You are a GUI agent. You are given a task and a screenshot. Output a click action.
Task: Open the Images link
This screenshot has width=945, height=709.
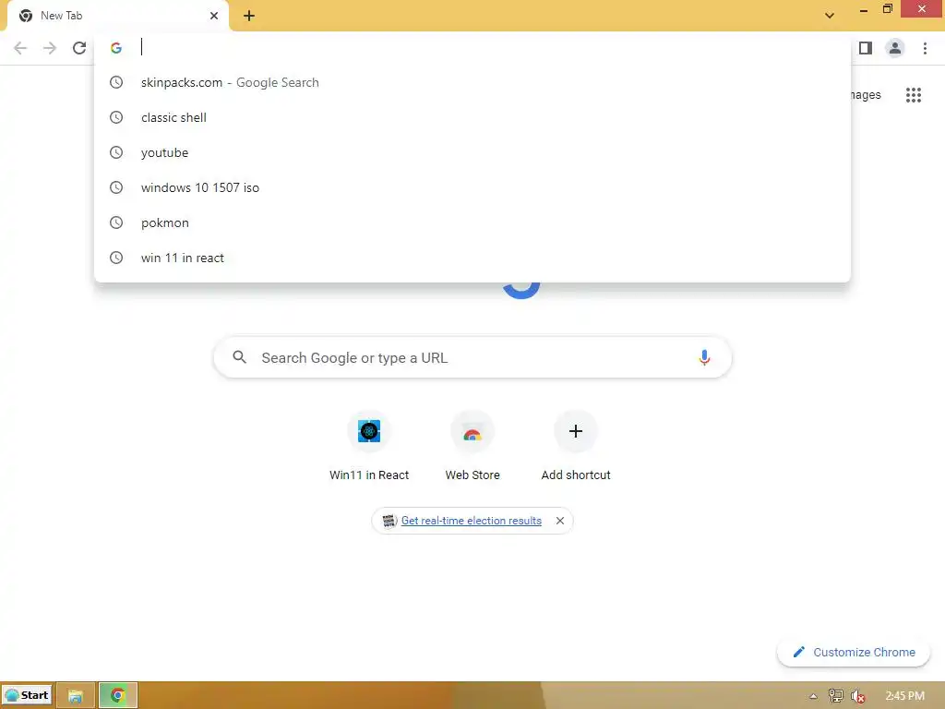coord(866,95)
